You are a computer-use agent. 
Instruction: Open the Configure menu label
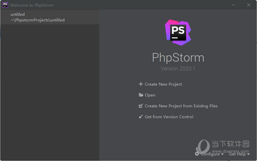210,154
